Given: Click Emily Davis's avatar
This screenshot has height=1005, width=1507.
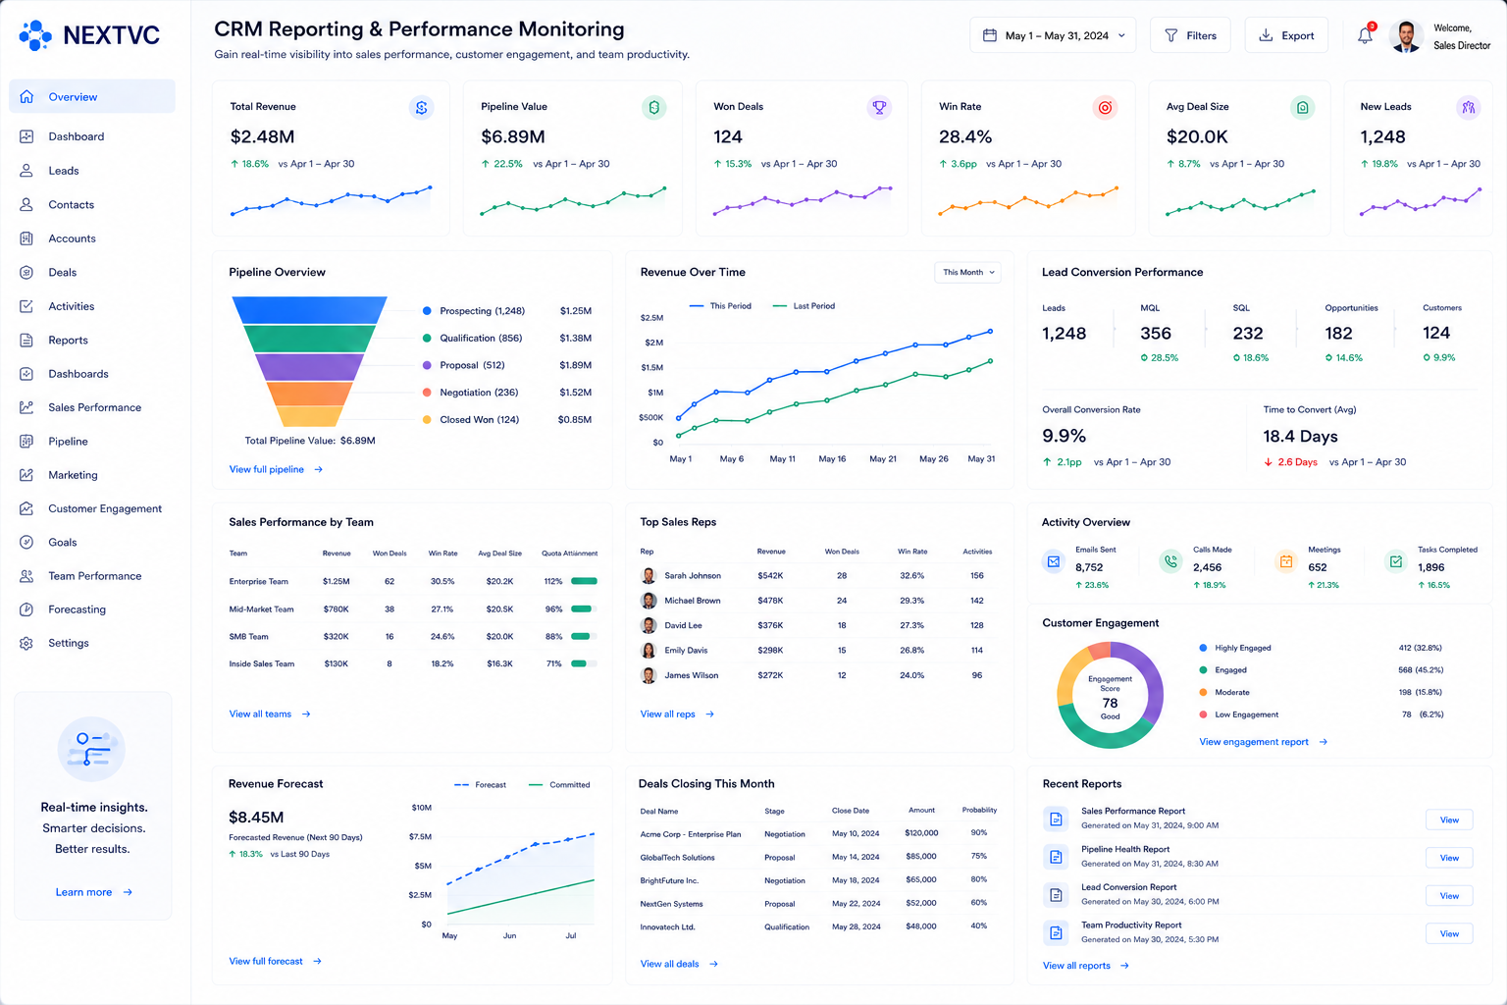Looking at the screenshot, I should pos(649,651).
